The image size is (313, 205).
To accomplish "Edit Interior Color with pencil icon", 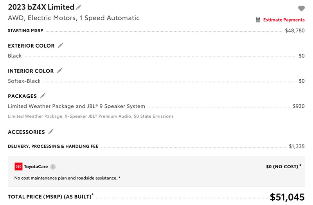I will click(x=60, y=71).
